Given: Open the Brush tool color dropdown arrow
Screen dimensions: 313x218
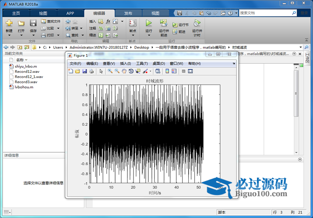Looking at the screenshot, I should coord(150,71).
